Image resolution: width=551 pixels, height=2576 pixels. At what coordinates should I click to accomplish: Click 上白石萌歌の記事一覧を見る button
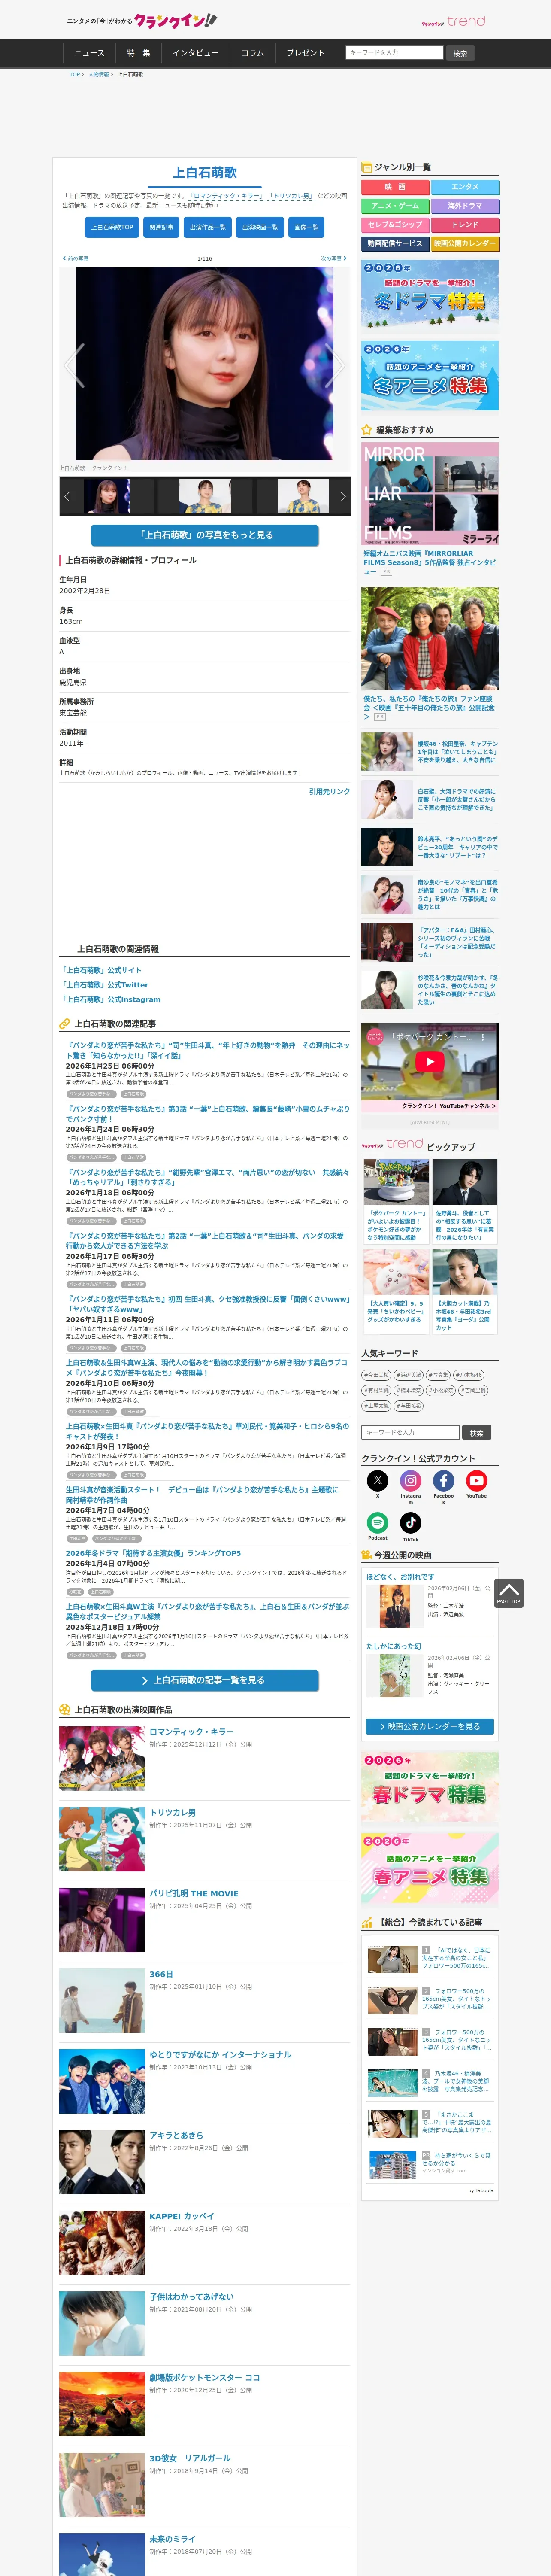click(x=205, y=1680)
